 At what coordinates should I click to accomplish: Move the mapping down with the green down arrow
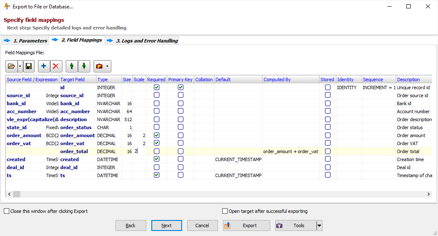pos(84,66)
